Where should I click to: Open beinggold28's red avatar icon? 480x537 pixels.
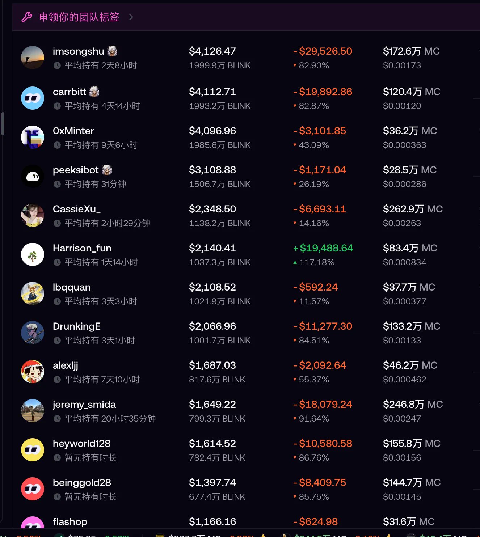[x=33, y=489]
